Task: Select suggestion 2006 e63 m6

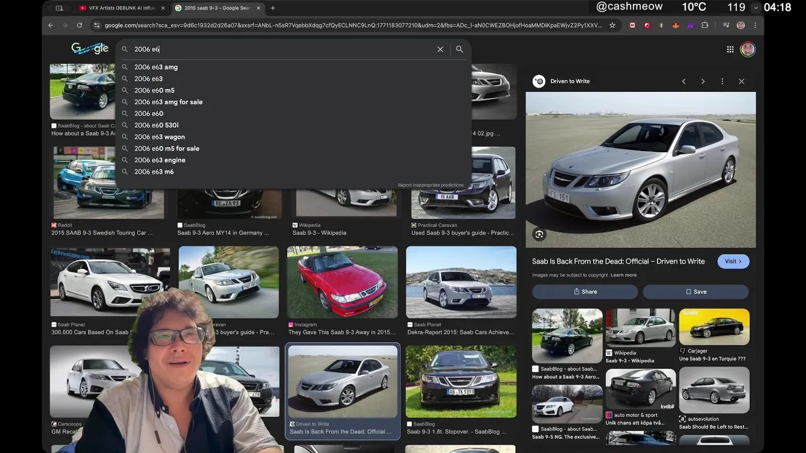Action: tap(154, 172)
